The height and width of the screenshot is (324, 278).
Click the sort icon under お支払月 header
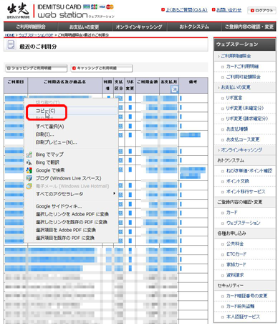point(174,89)
